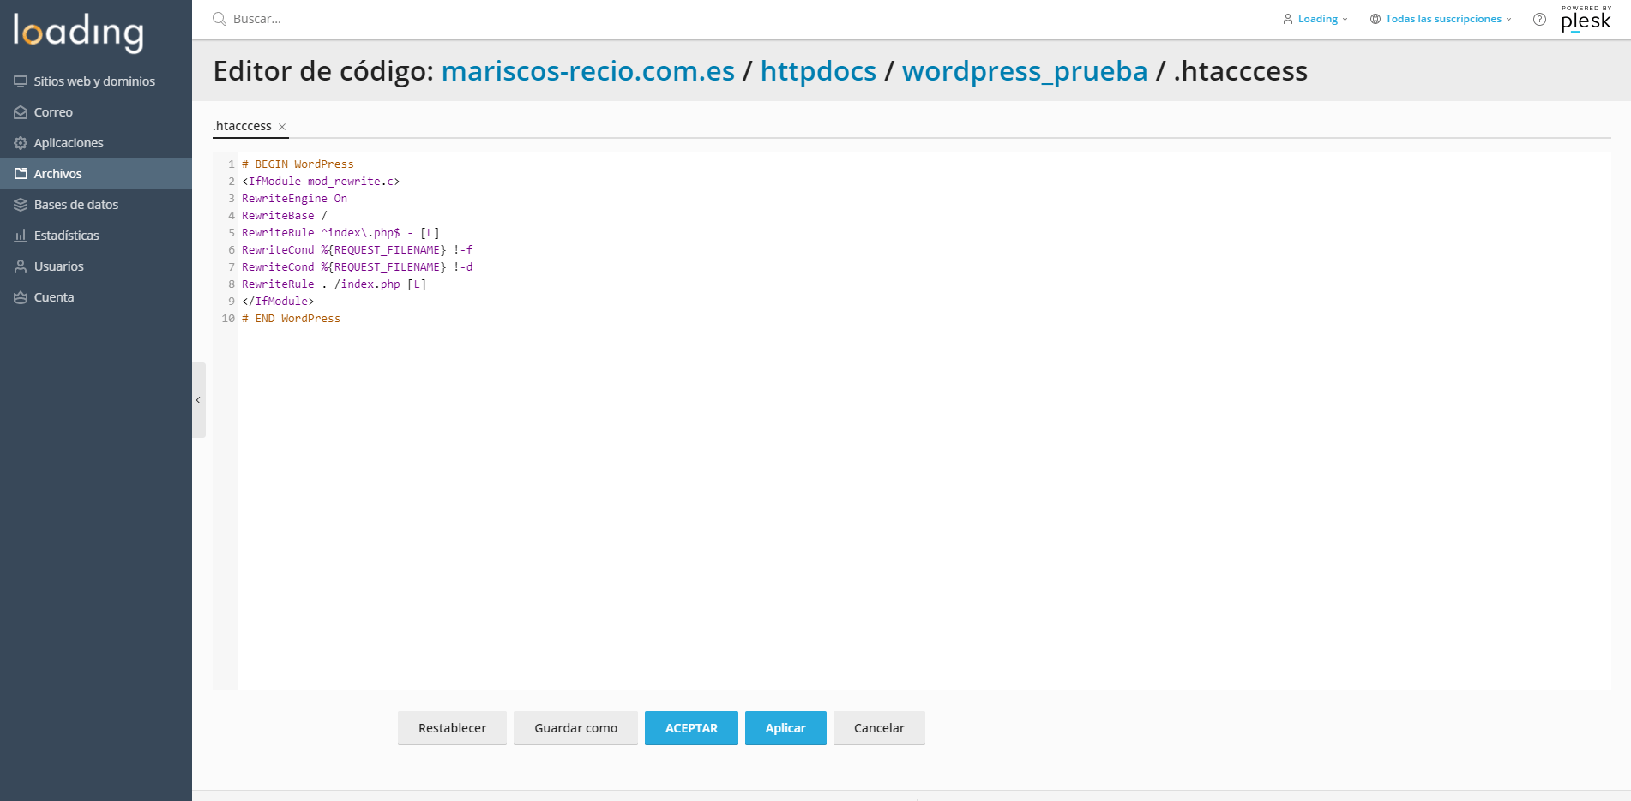Viewport: 1631px width, 801px height.
Task: Click the Cuenta icon in sidebar
Action: [21, 297]
